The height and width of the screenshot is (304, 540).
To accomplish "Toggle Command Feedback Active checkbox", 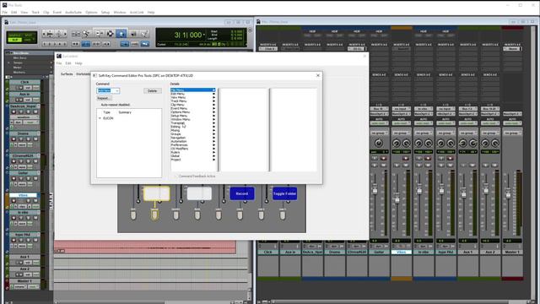I will coord(175,176).
